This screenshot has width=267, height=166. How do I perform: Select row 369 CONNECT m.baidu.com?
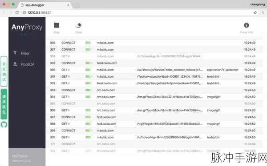coord(154,130)
